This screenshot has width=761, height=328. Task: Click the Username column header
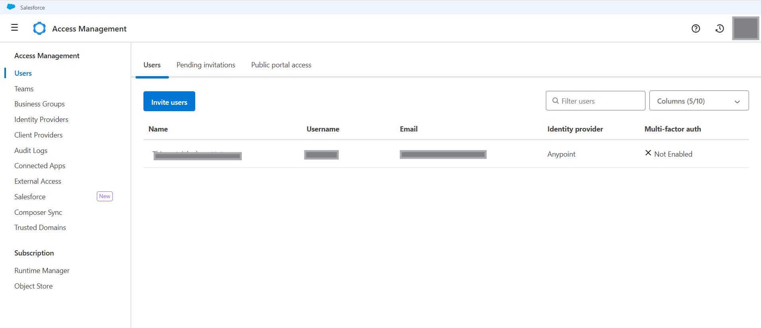coord(323,129)
